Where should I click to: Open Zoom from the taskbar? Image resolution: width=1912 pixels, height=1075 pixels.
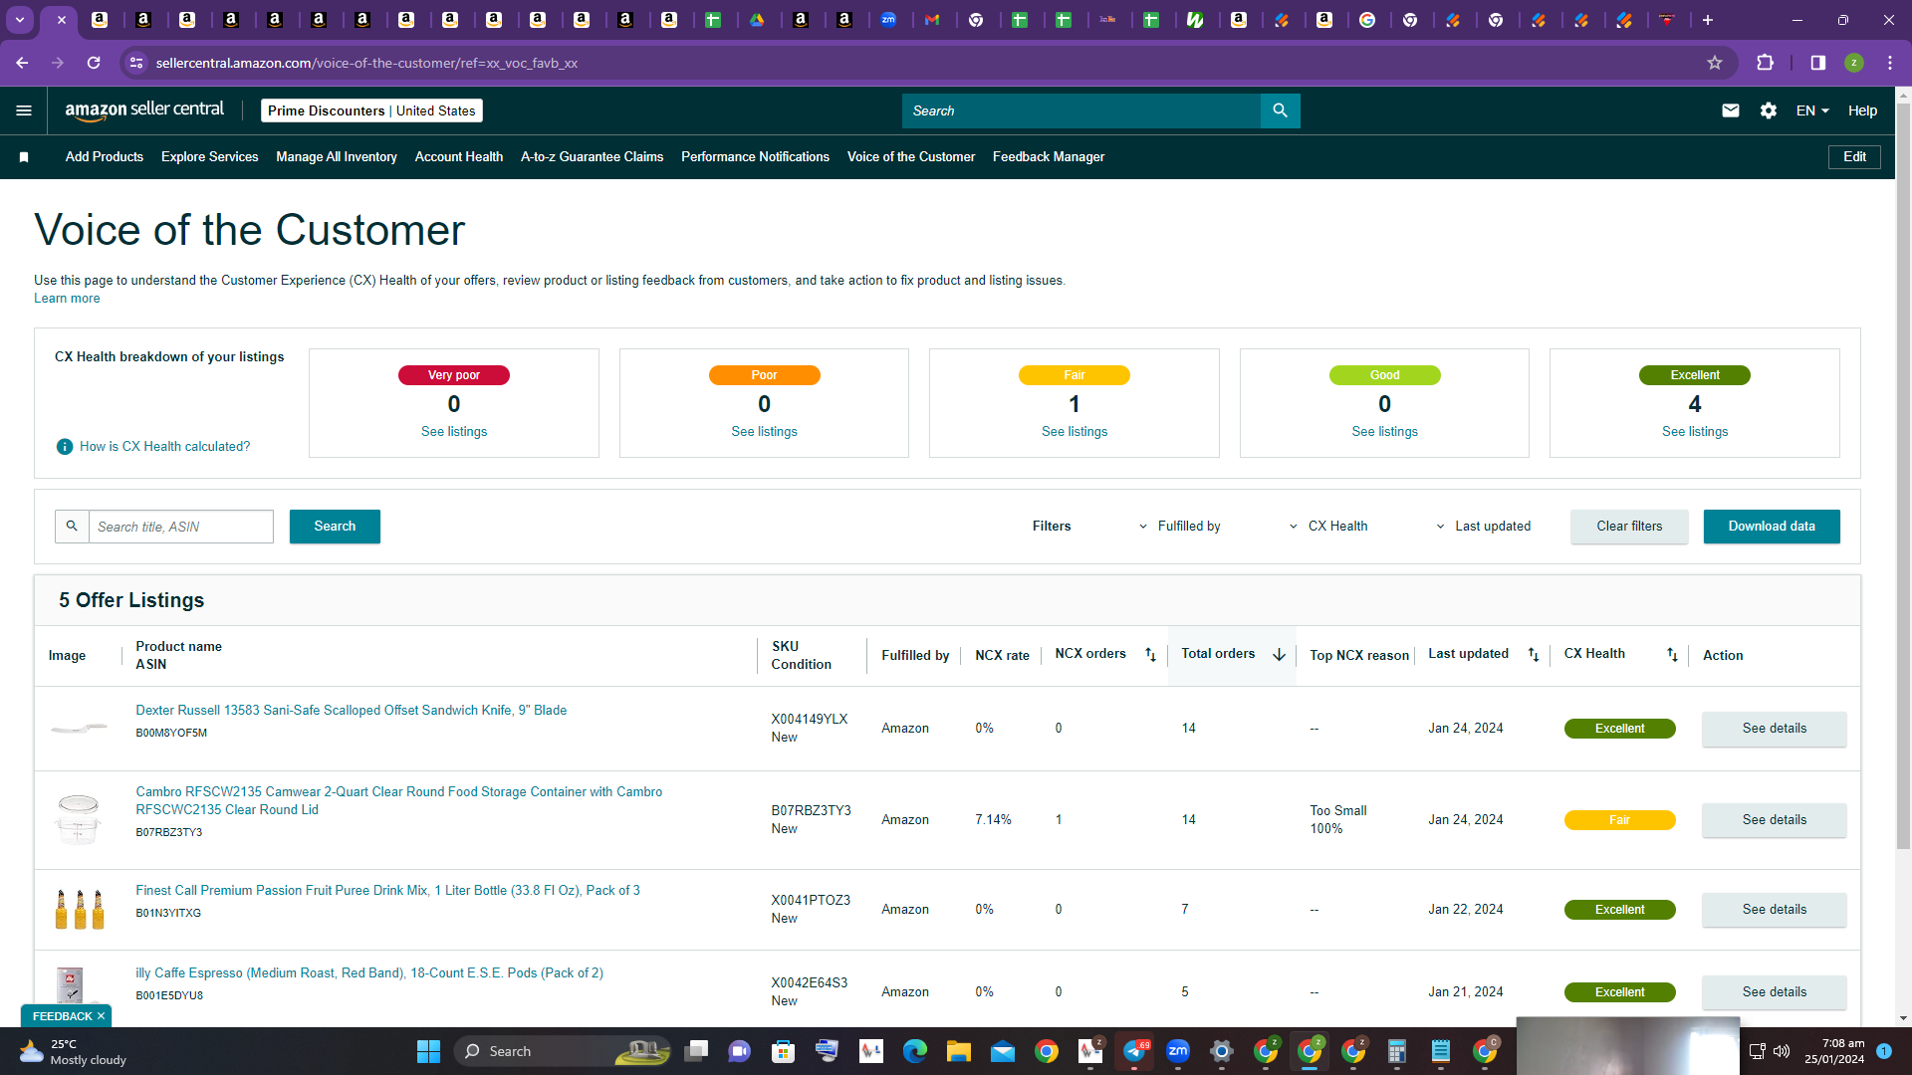(x=1178, y=1051)
